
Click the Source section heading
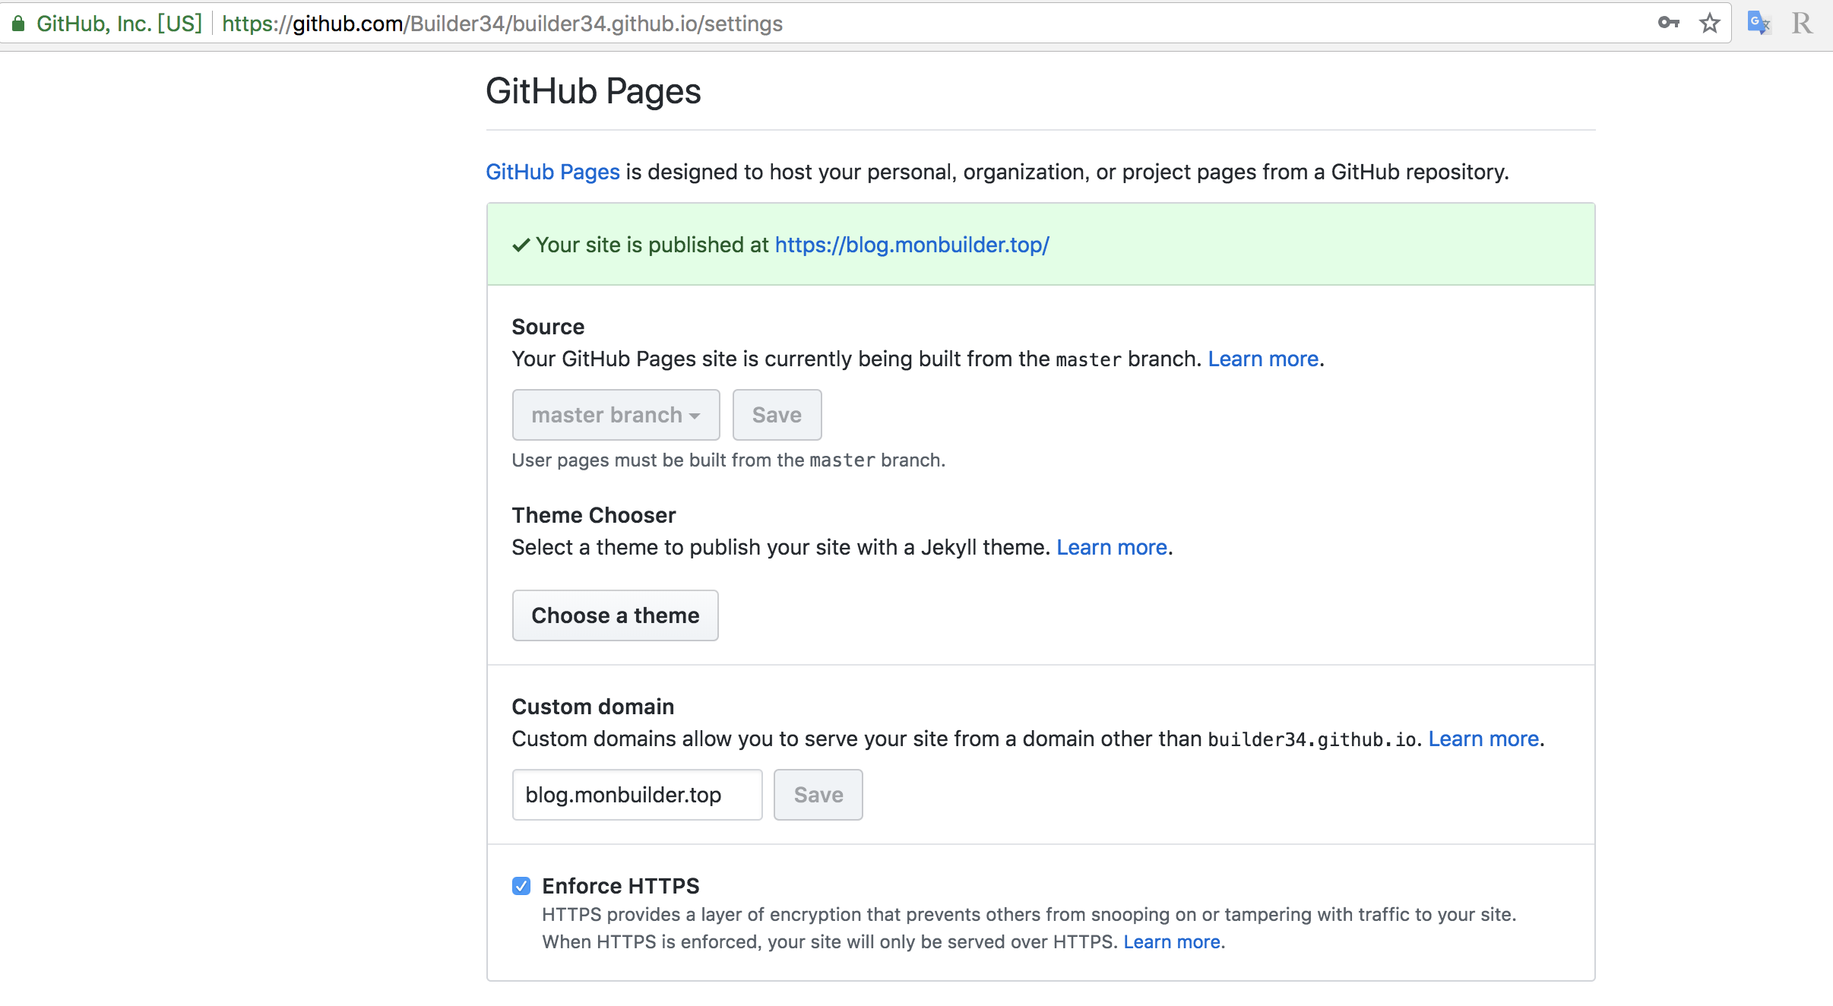click(548, 327)
